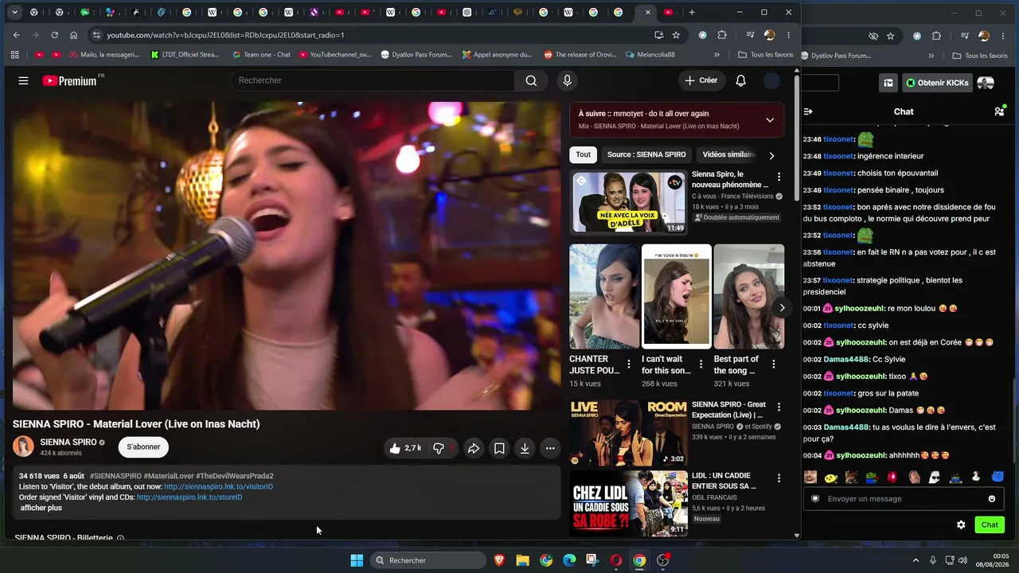Open Chrome three-dot menu in YouTube window
1019x573 pixels.
pos(788,35)
